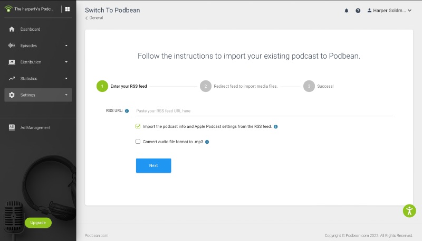Click step 3 grey circle
This screenshot has width=422, height=241.
coord(309,86)
